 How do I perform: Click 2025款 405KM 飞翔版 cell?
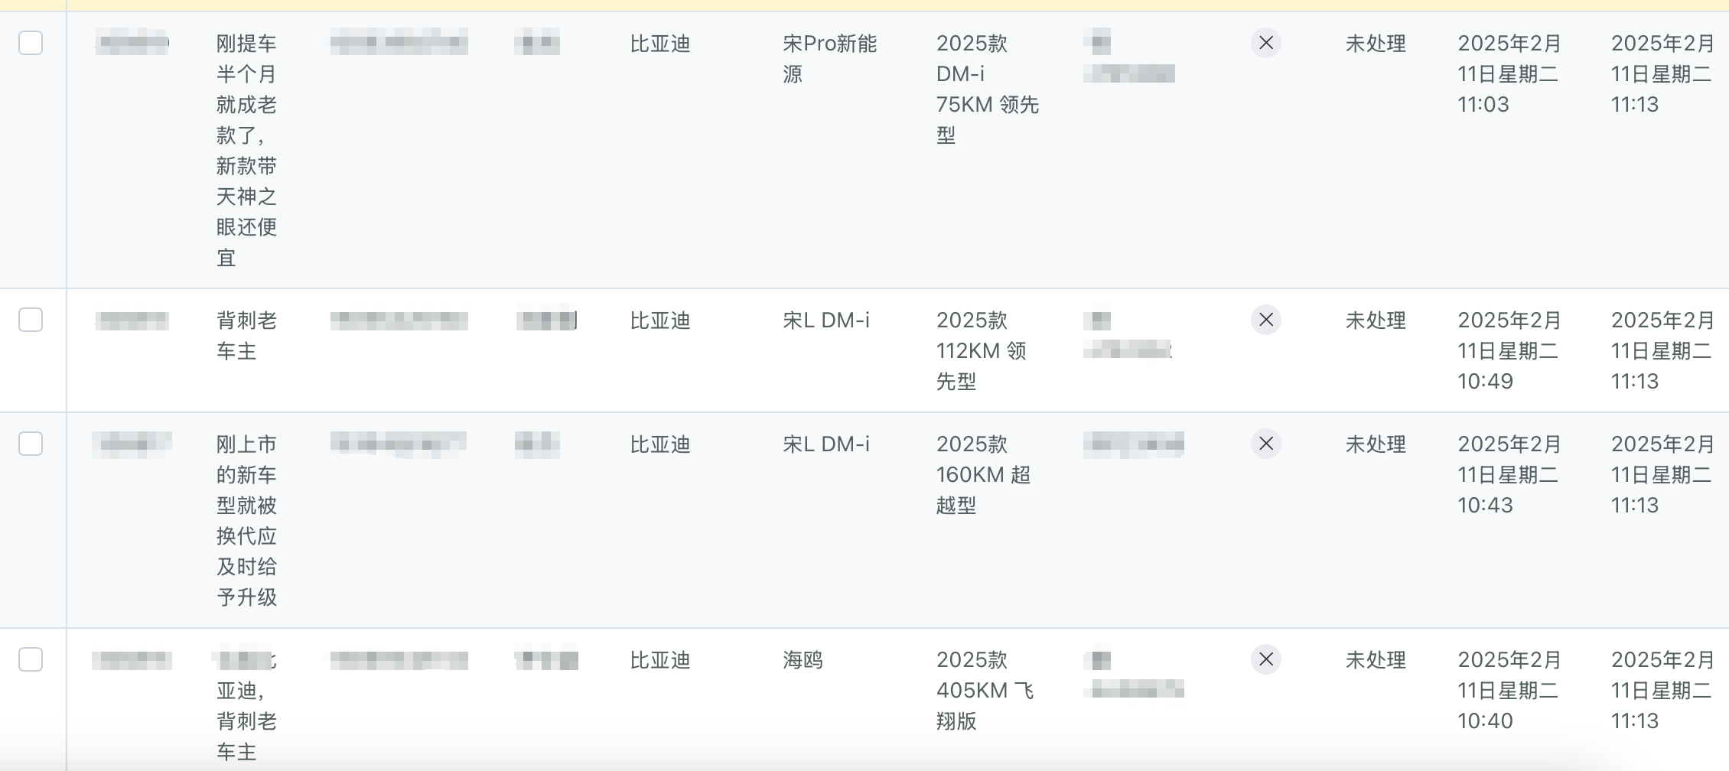pyautogui.click(x=985, y=691)
